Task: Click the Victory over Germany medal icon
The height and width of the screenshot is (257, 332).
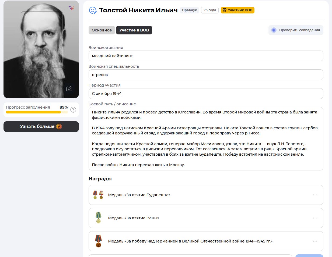Action: 98,241
